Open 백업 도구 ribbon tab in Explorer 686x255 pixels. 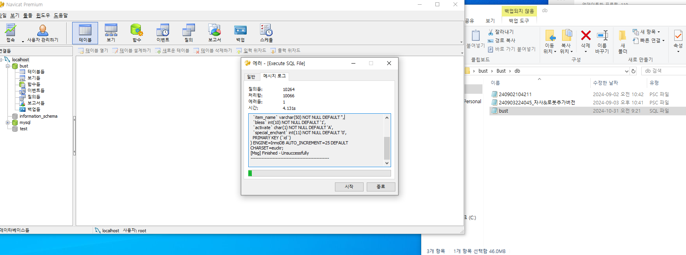[519, 21]
